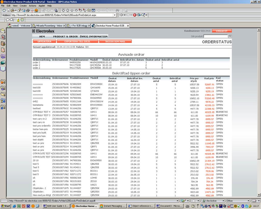Click the open folder toolbar icon
This screenshot has width=261, height=209.
pyautogui.click(x=12, y=10)
